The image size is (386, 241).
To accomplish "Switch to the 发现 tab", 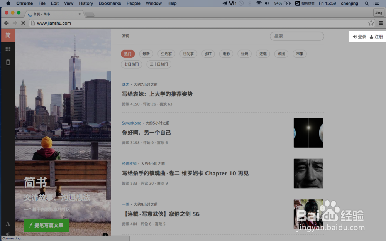I will tap(125, 36).
